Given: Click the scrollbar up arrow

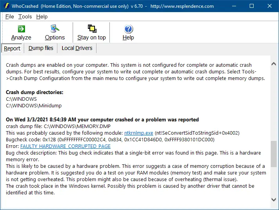Looking at the screenshot, I should [274, 64].
